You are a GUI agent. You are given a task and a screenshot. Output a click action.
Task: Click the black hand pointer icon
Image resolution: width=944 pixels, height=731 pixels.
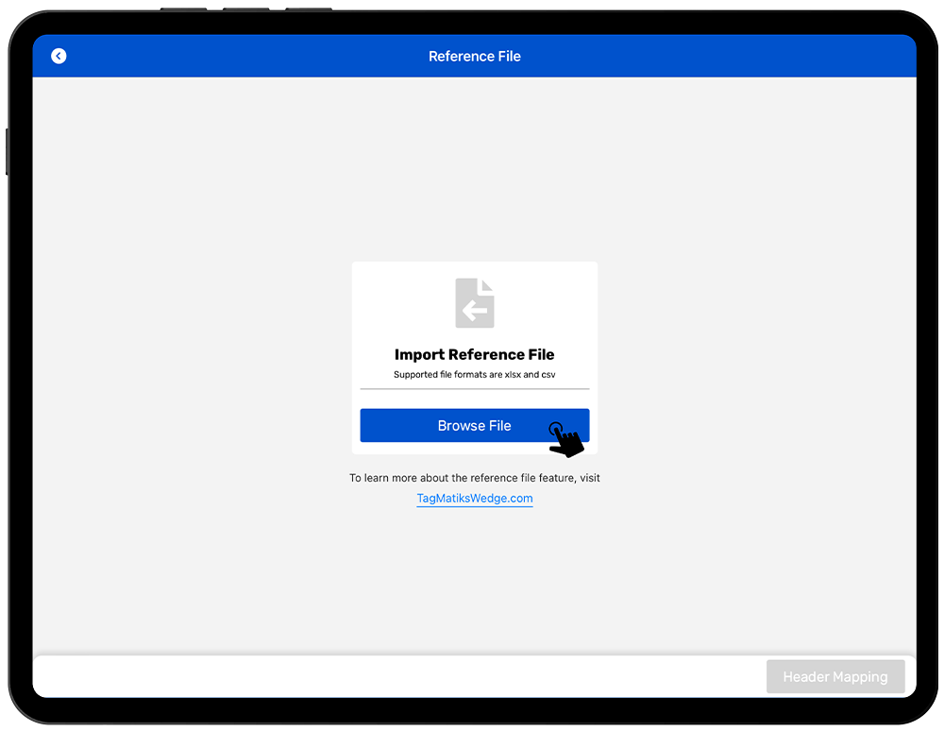pos(565,440)
